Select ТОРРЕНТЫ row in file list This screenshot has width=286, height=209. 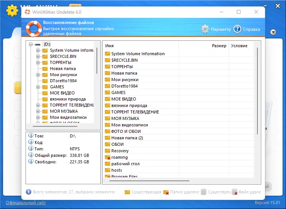pyautogui.click(x=178, y=67)
